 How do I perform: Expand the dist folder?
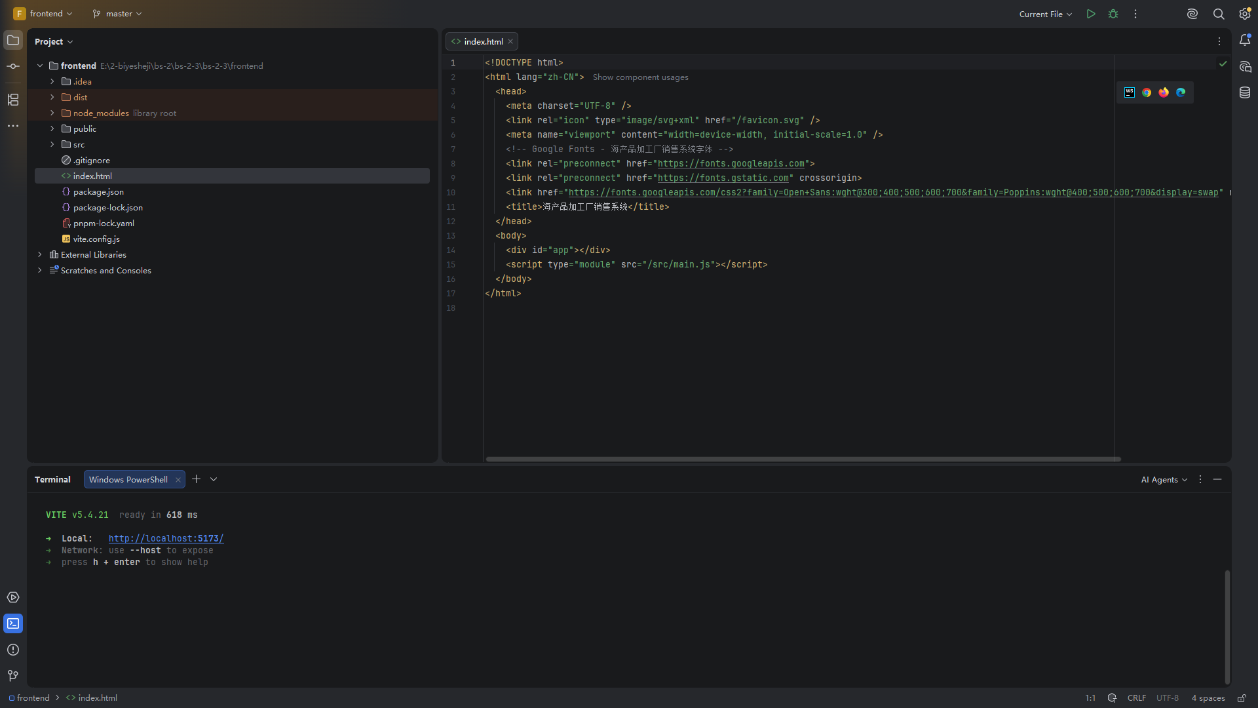point(52,97)
